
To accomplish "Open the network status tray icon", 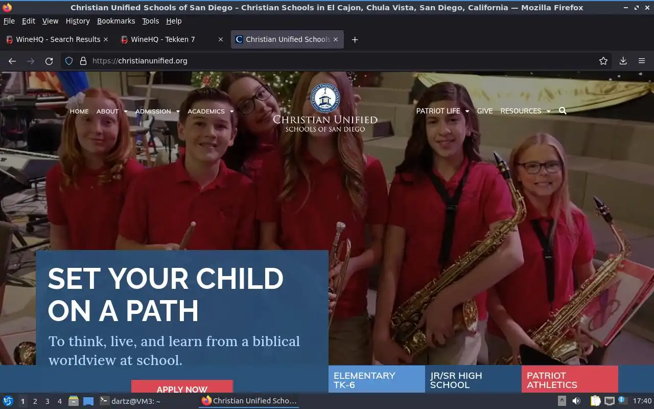I will click(609, 401).
